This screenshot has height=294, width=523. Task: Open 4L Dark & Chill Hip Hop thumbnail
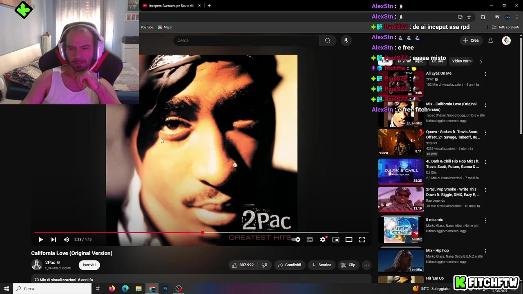pos(401,171)
